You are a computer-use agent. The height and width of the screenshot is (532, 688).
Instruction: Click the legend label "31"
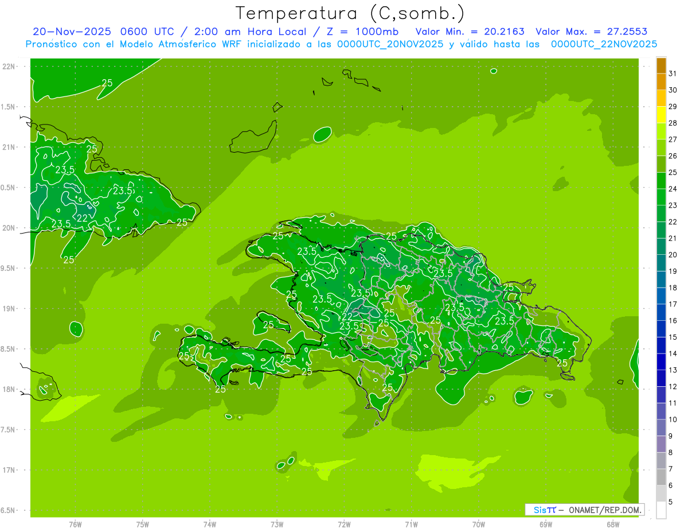673,73
